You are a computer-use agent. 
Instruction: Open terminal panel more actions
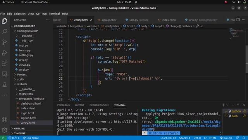232,105
